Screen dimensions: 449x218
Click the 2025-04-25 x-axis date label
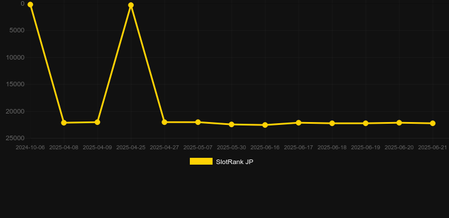[x=131, y=148]
